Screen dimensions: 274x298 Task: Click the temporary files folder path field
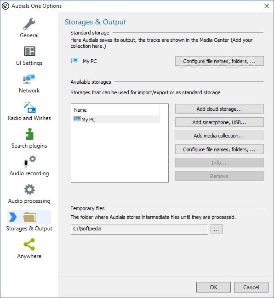coord(139,229)
